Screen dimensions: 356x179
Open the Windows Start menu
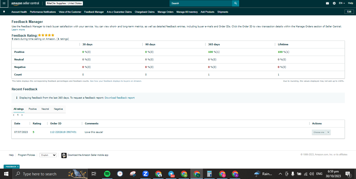pos(6,174)
